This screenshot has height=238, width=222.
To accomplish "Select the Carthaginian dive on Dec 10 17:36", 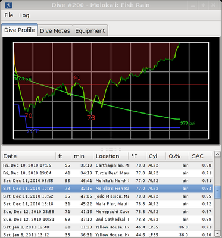I will click(x=107, y=165).
